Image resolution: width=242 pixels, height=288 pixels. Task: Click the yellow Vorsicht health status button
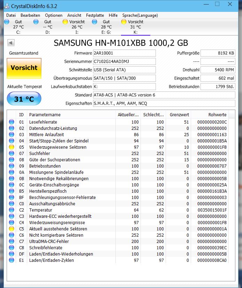(24, 68)
